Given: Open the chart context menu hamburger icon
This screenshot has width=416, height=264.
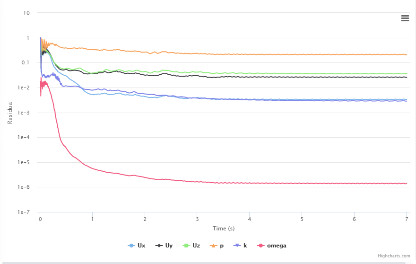Looking at the screenshot, I should (405, 18).
